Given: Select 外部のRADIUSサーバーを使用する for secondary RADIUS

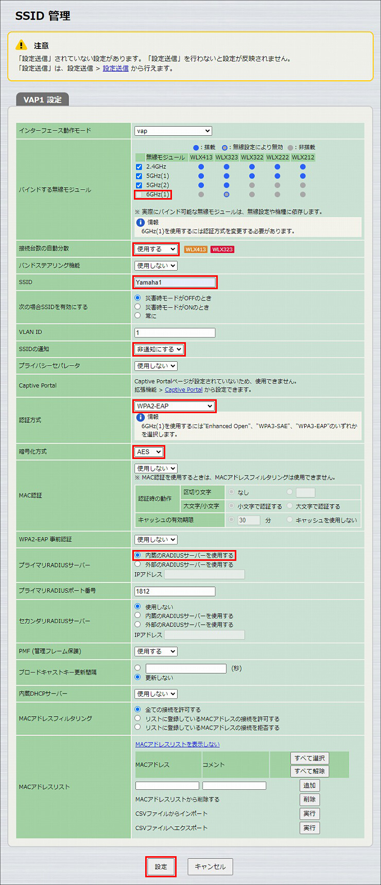Looking at the screenshot, I should (x=137, y=624).
